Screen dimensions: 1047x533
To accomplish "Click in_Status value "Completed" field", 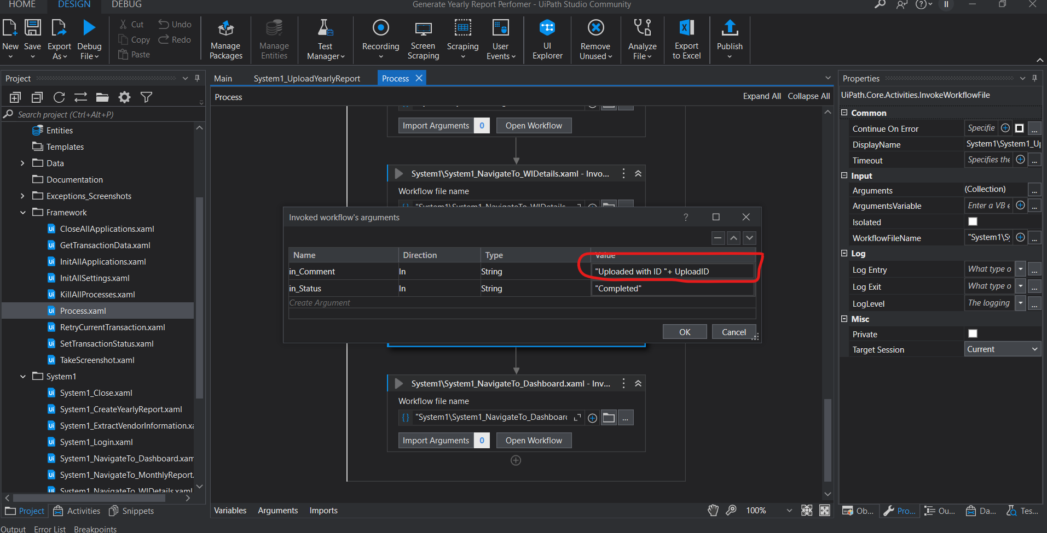I will (x=673, y=289).
